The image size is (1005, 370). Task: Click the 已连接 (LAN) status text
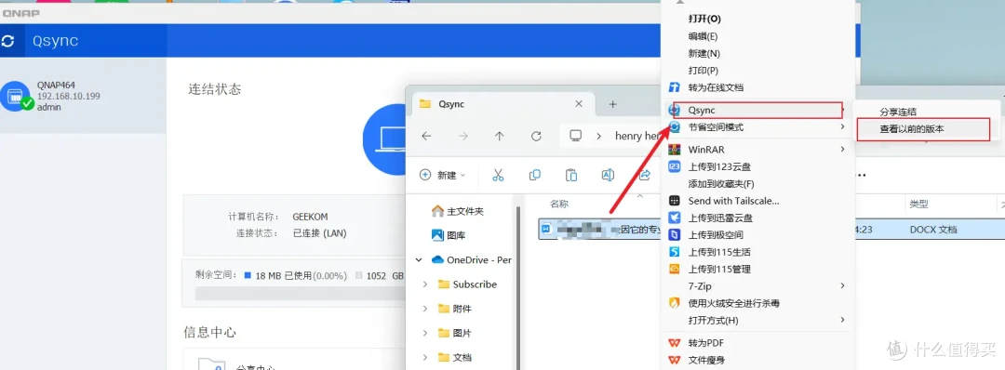coord(320,233)
